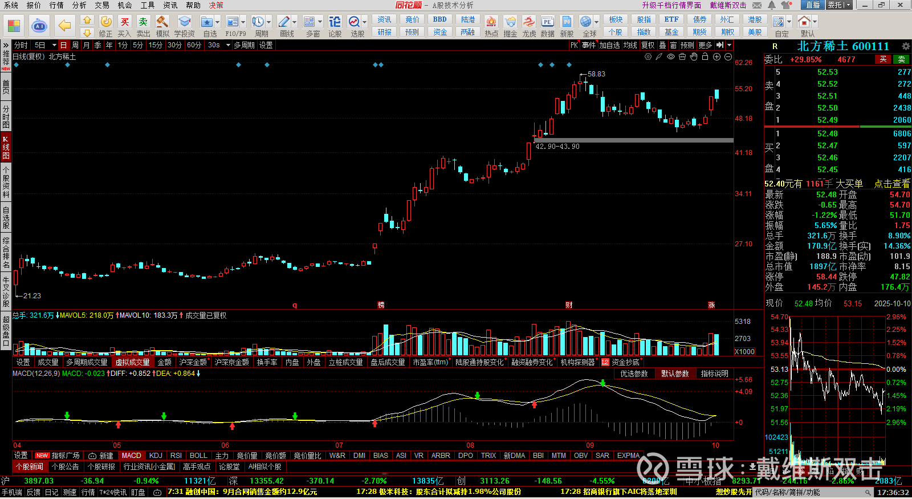Expand the 自选 toolbar dropdown arrow

(x=218, y=22)
